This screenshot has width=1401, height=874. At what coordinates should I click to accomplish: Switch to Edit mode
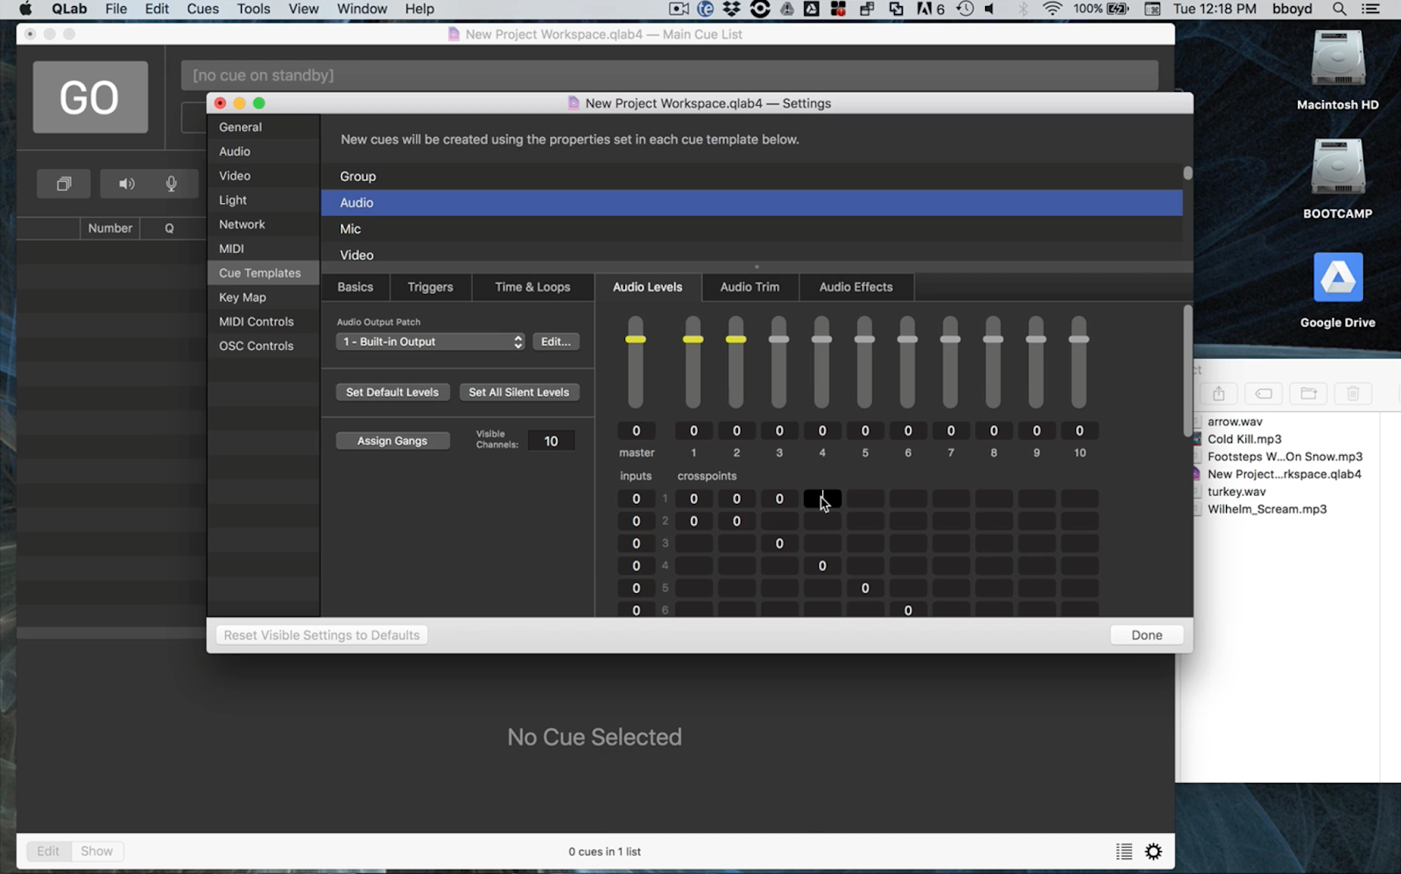point(48,851)
